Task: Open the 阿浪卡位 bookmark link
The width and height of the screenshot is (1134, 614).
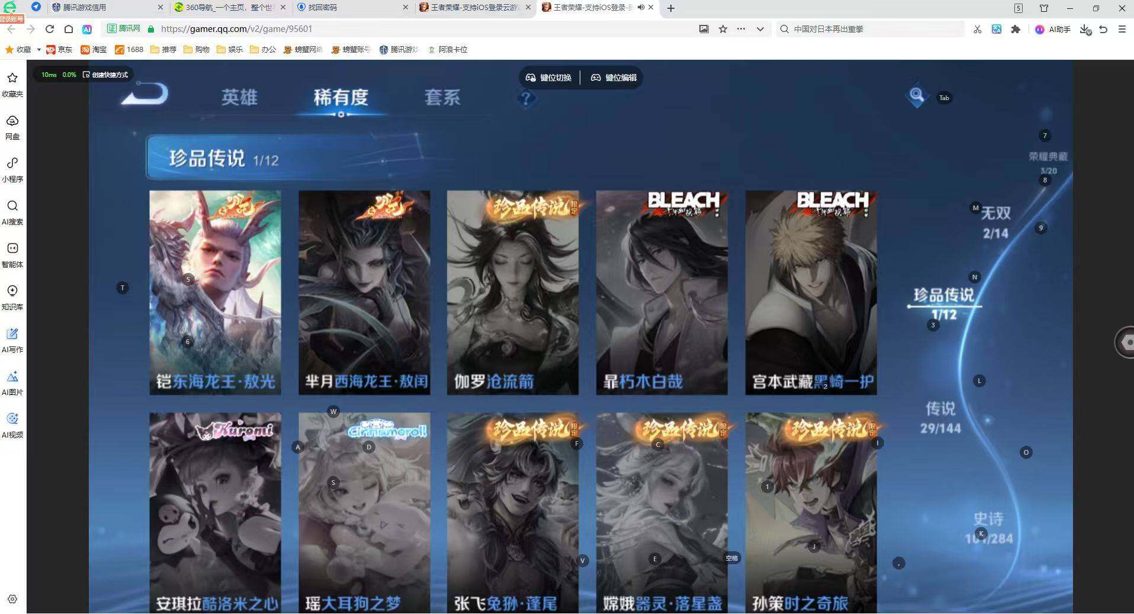Action: 448,50
